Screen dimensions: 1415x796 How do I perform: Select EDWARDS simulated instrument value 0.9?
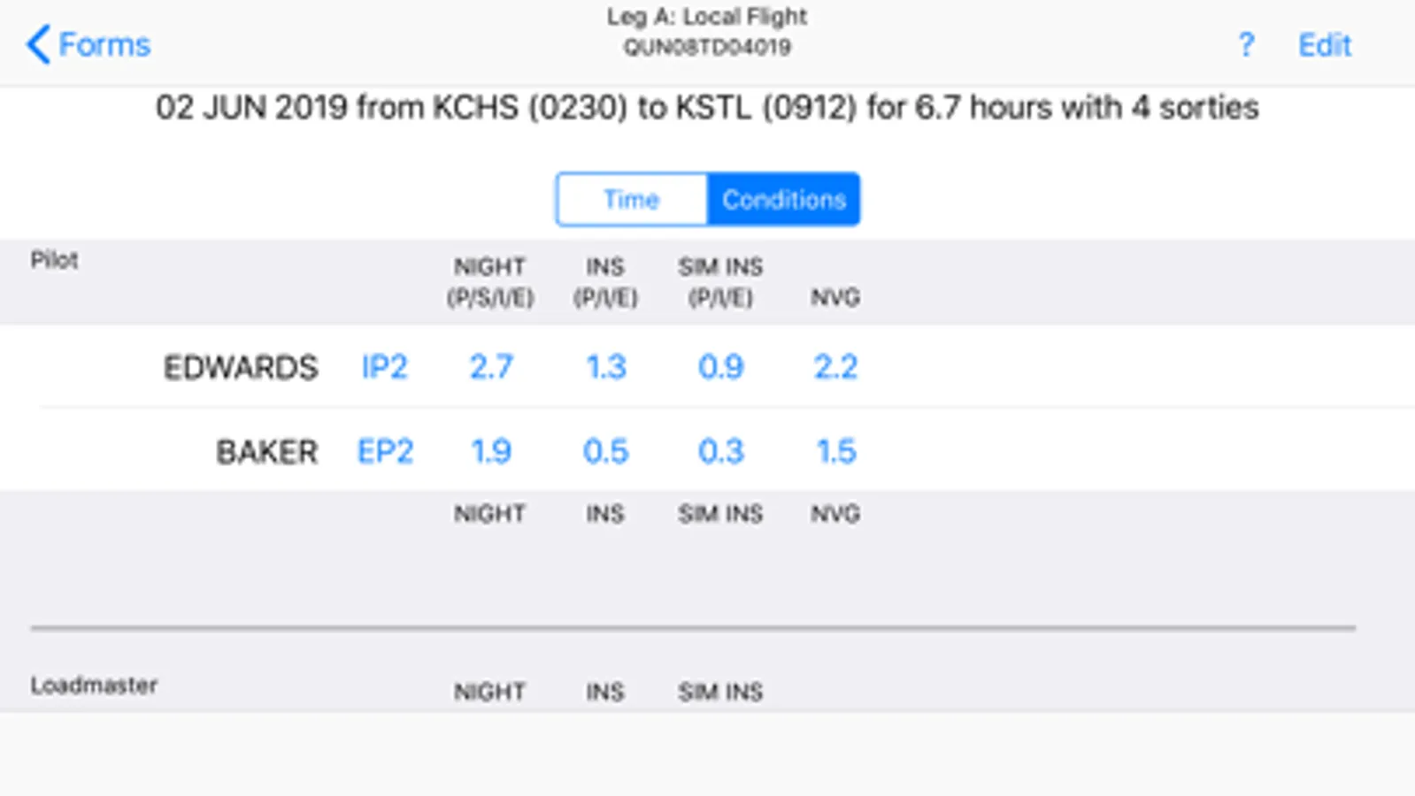pos(720,367)
